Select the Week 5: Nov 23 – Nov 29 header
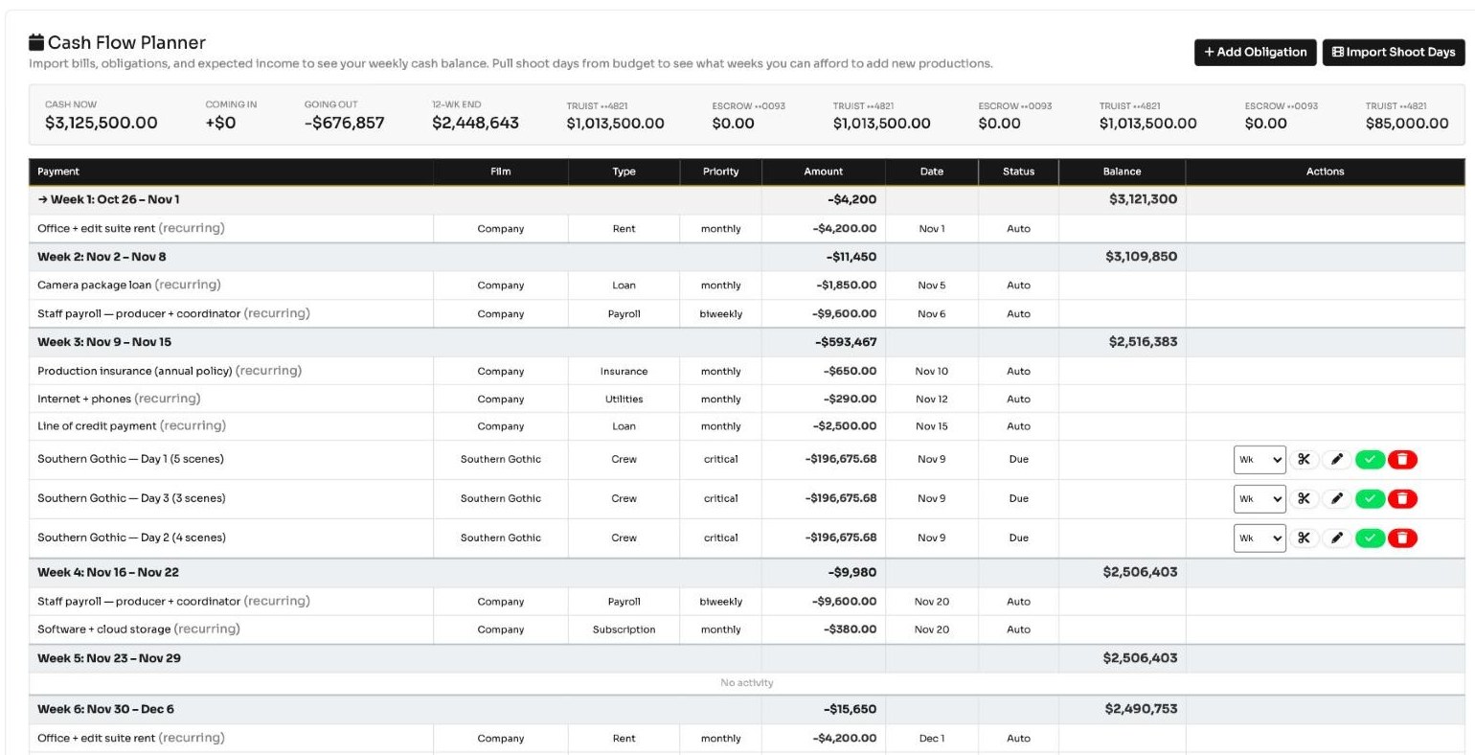Screen dimensions: 1475x755 coord(747,658)
